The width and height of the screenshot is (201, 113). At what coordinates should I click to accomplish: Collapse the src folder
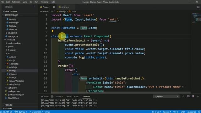(9, 53)
